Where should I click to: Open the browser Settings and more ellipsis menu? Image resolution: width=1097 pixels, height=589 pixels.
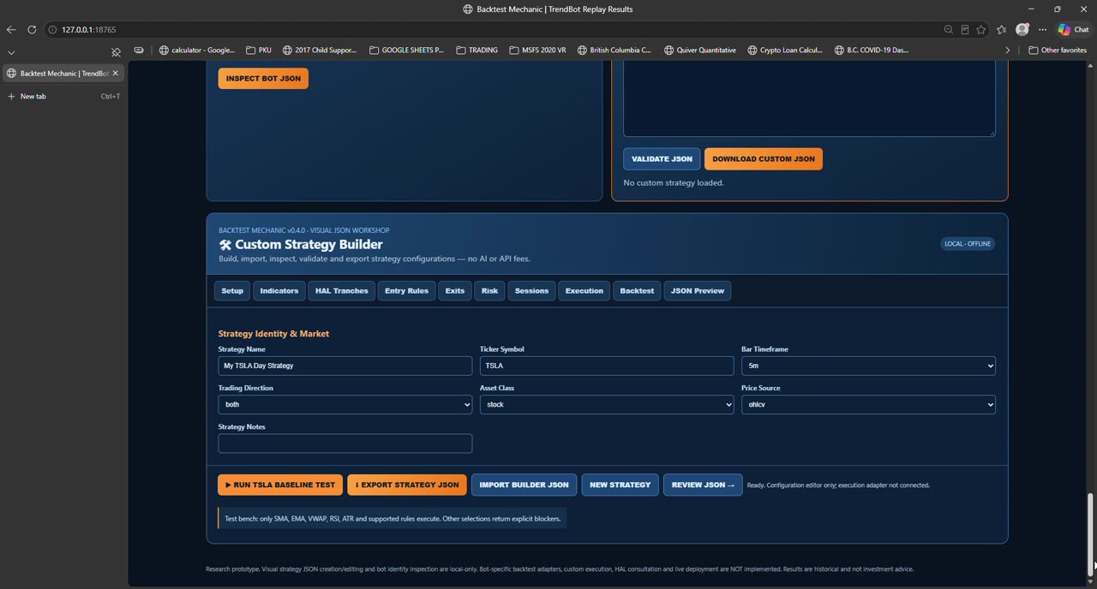pyautogui.click(x=1043, y=29)
